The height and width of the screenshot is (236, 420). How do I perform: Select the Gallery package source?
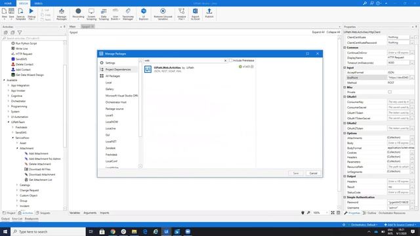point(110,89)
